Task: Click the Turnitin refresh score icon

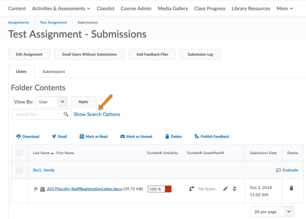Action: pyautogui.click(x=235, y=189)
